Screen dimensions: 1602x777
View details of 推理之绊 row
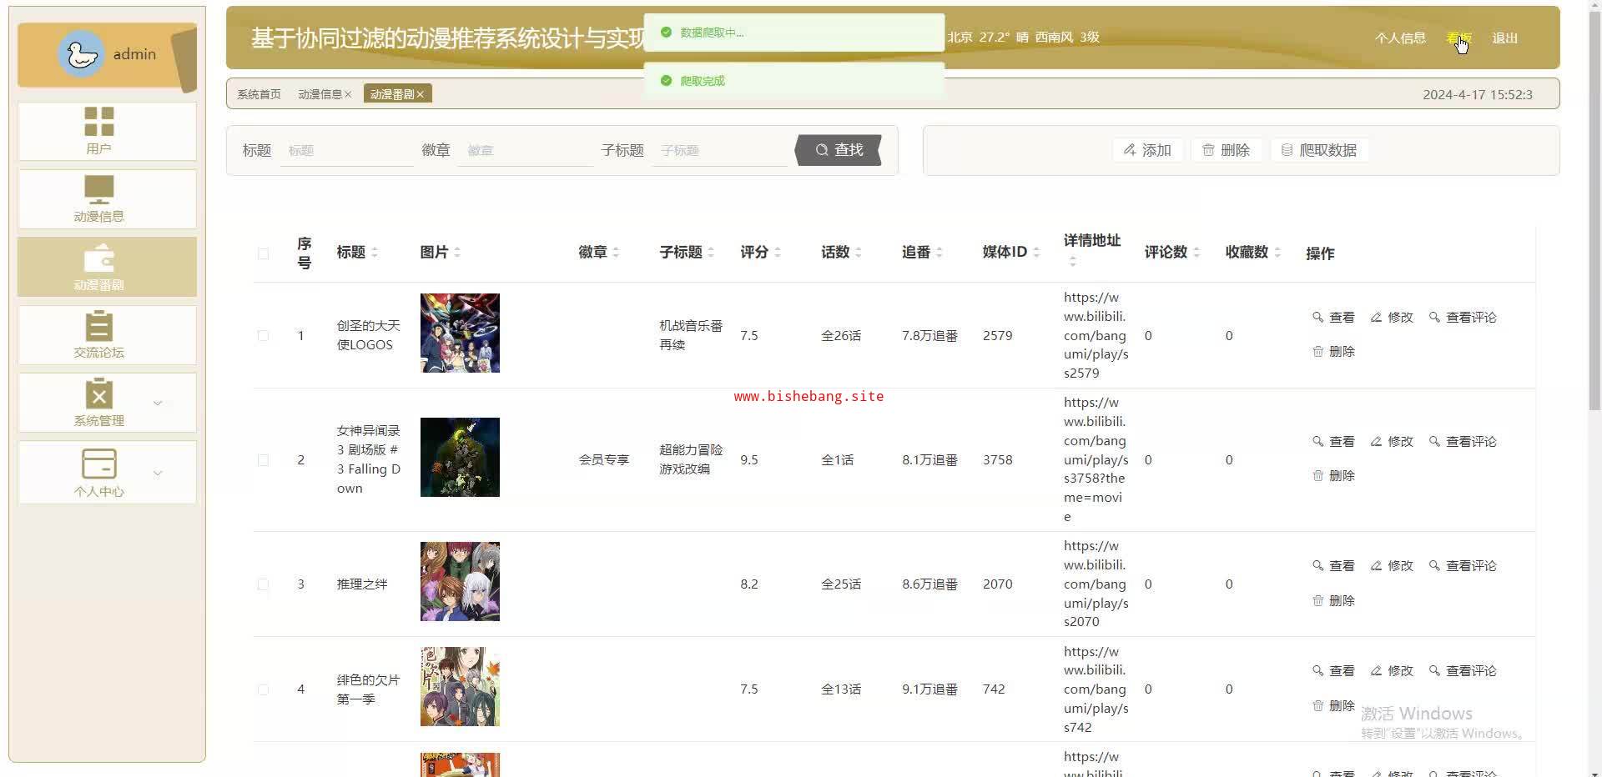click(1333, 565)
